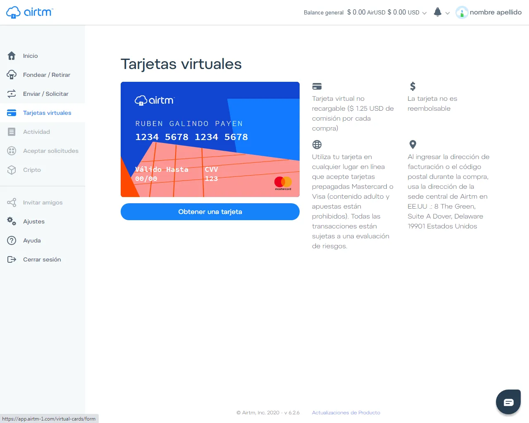Click the Cripto cube icon
The width and height of the screenshot is (529, 423).
(x=12, y=170)
